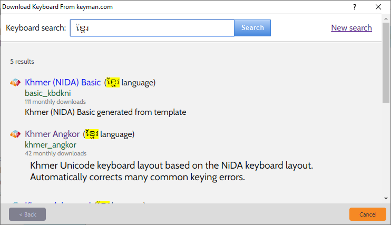Open the Khmer Angkor keyboard link
This screenshot has width=391, height=225.
coord(52,134)
